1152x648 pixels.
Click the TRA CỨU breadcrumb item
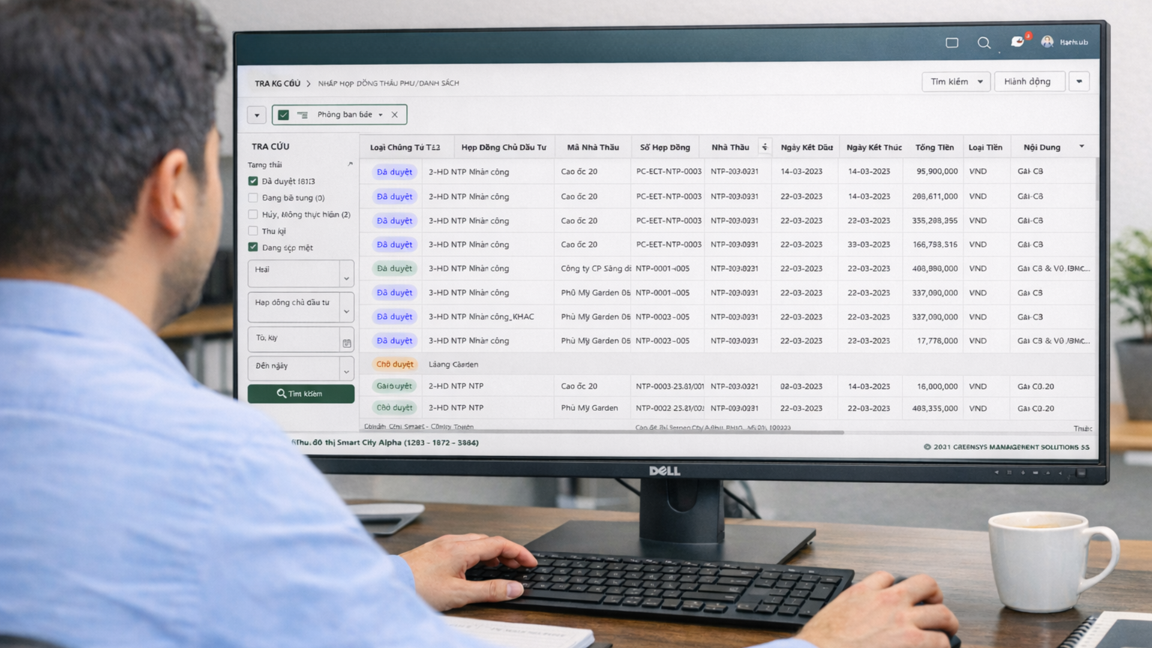[277, 83]
